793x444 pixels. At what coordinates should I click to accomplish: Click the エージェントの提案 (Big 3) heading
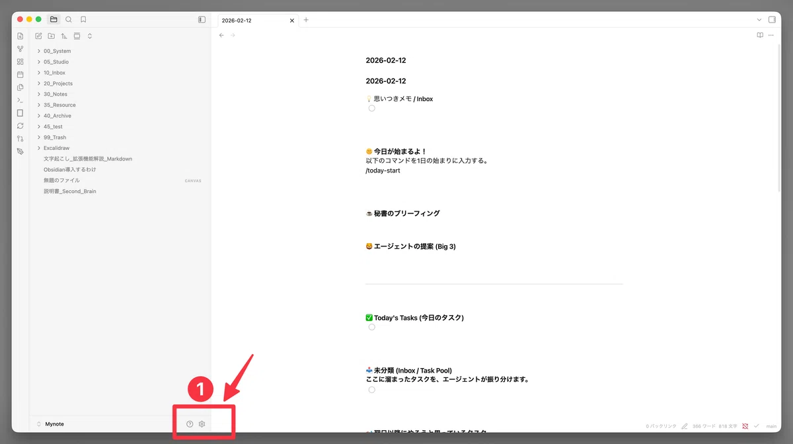(x=410, y=246)
